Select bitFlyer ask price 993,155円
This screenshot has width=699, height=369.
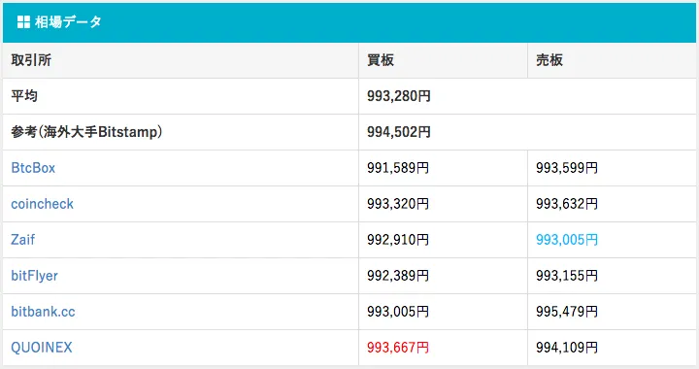point(567,276)
